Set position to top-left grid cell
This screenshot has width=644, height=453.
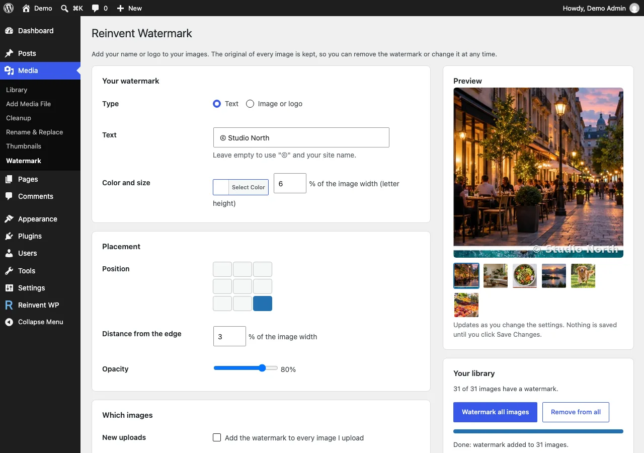coord(222,269)
